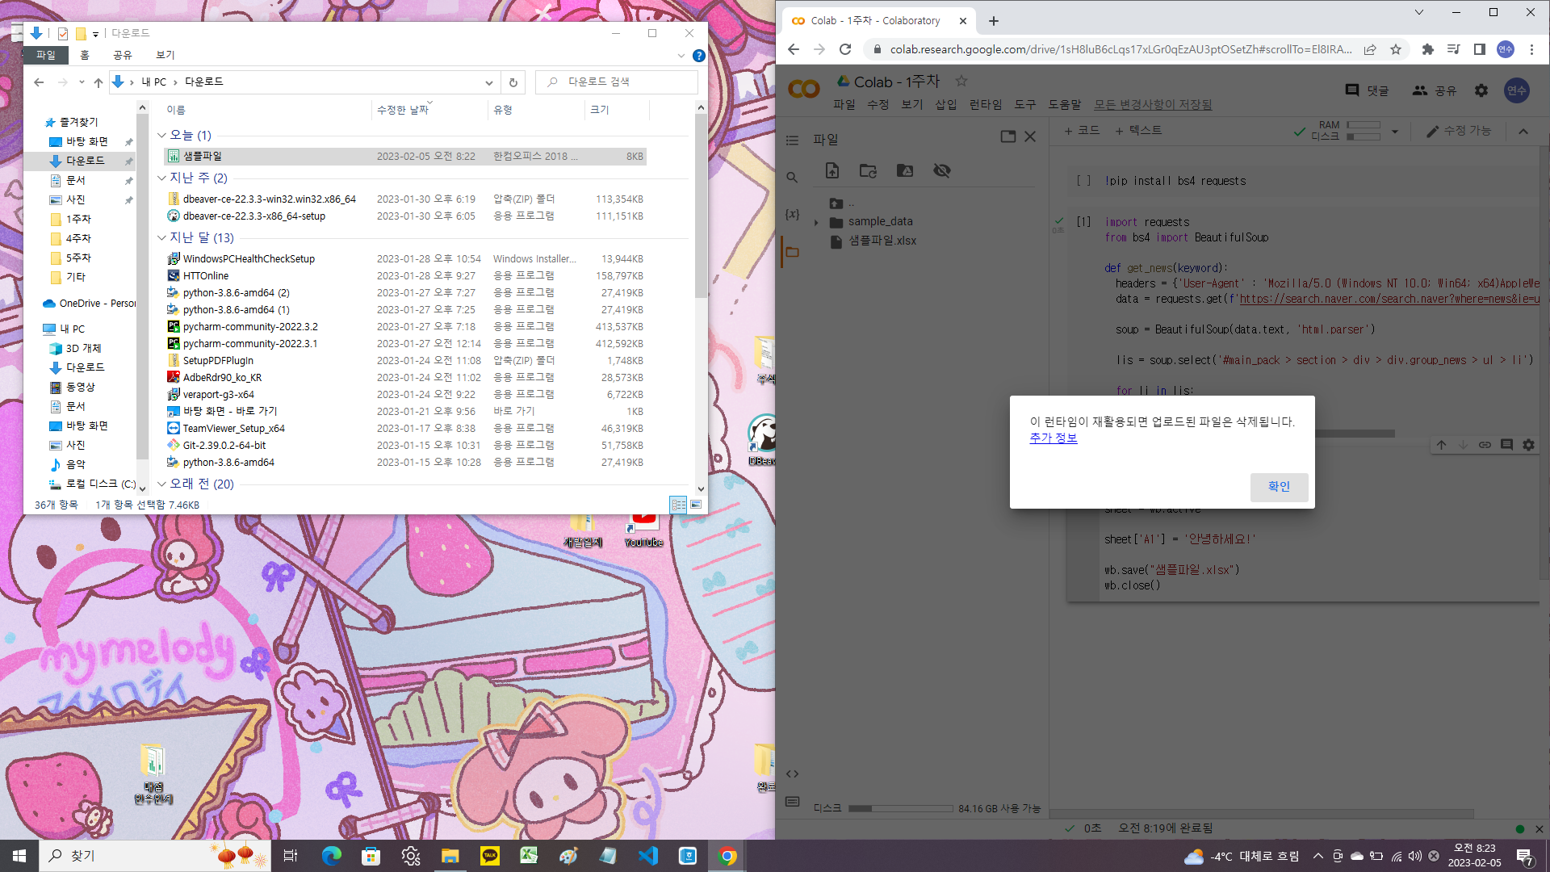Open the 추가 정보 link in the dialog

tap(1053, 438)
